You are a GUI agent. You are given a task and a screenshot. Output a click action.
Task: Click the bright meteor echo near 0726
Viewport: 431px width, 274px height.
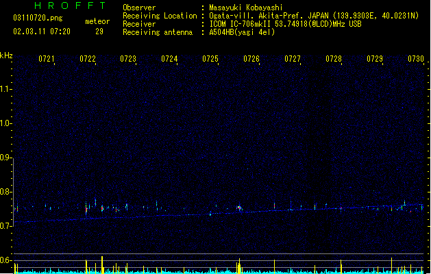[x=239, y=208]
